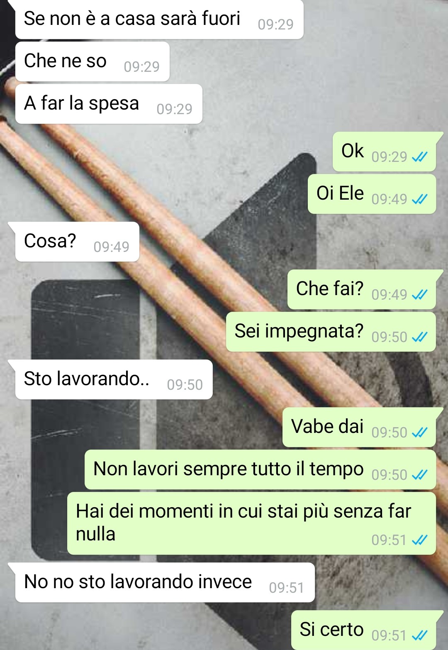Tap the double ticks on the "Hai dei momenti" message
Image resolution: width=448 pixels, height=650 pixels.
pos(419,540)
